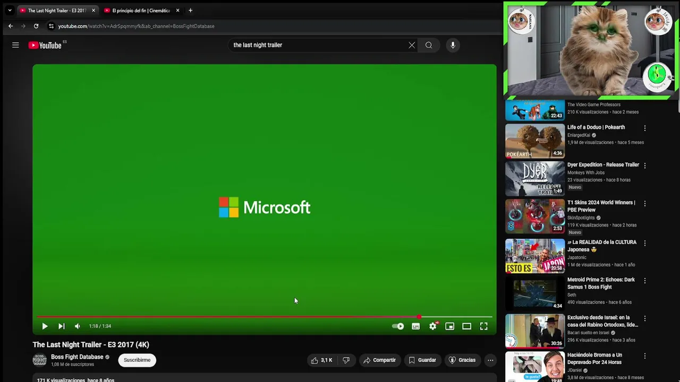Click the Gracias button

[462, 360]
